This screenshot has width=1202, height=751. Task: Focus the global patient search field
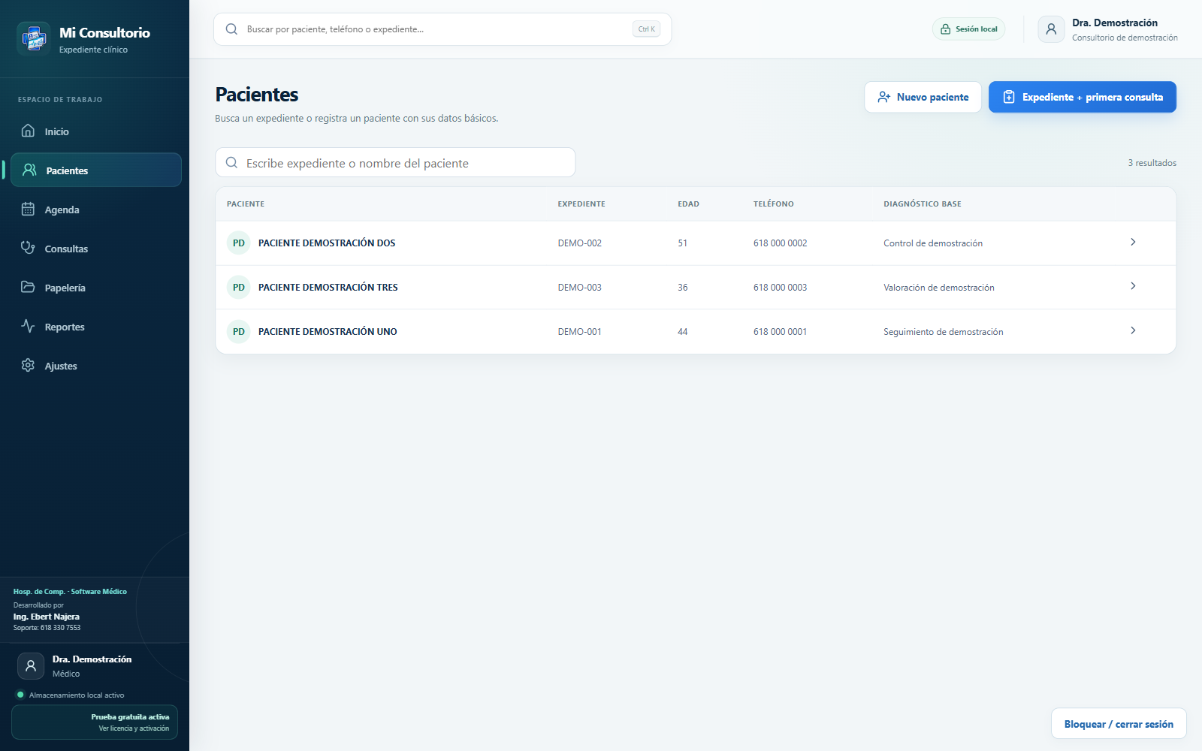(x=442, y=29)
